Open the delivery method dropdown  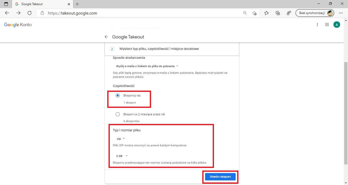click(x=147, y=66)
